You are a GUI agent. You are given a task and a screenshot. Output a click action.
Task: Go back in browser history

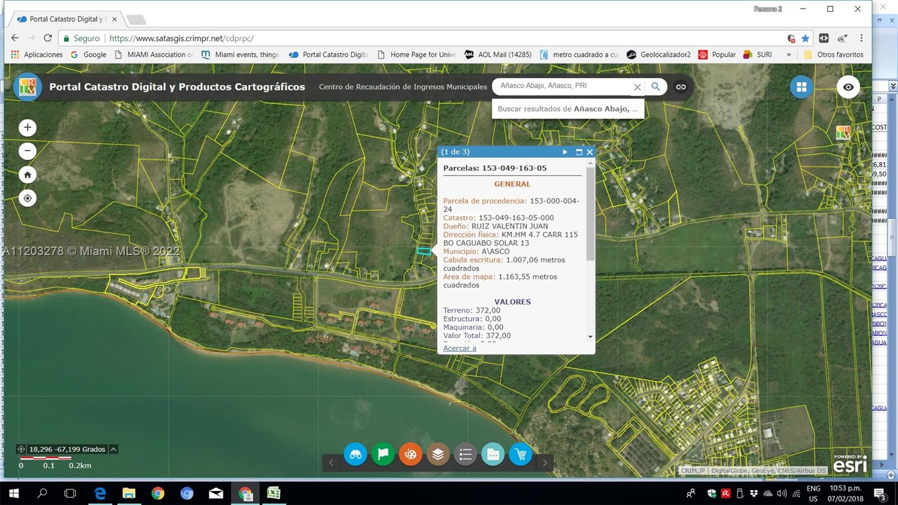point(15,38)
